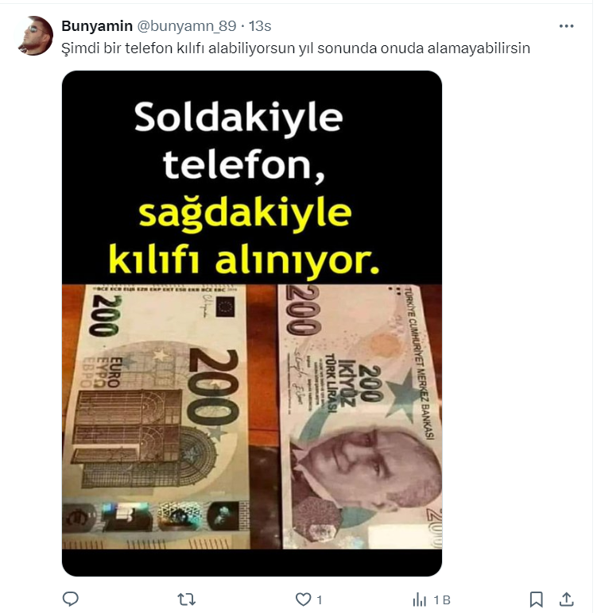Visit the Bunyamin display name link
597x613 pixels.
click(97, 26)
